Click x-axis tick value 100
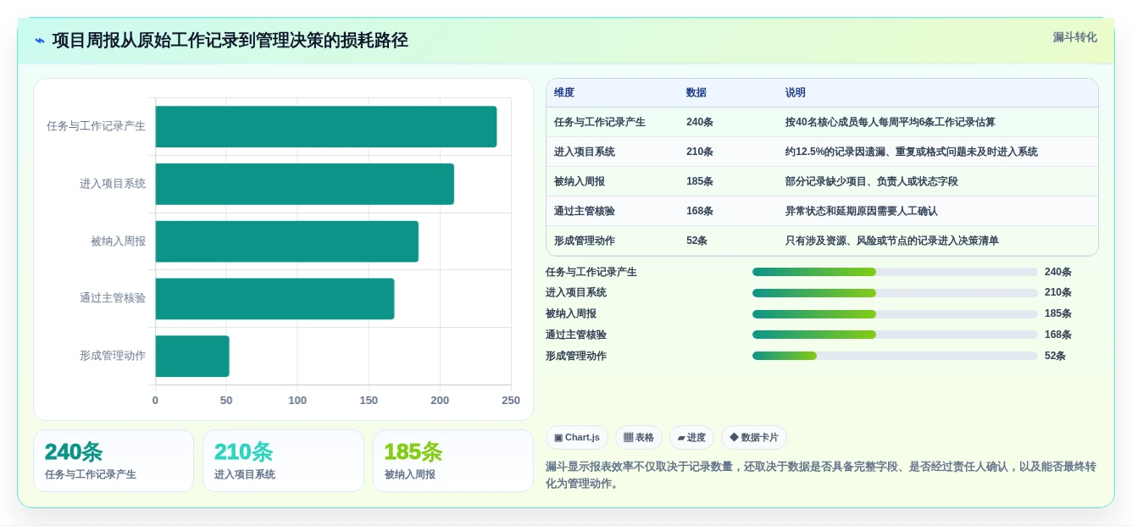1132x526 pixels. pos(297,400)
